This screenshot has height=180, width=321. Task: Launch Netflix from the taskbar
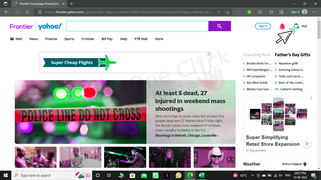point(167,175)
